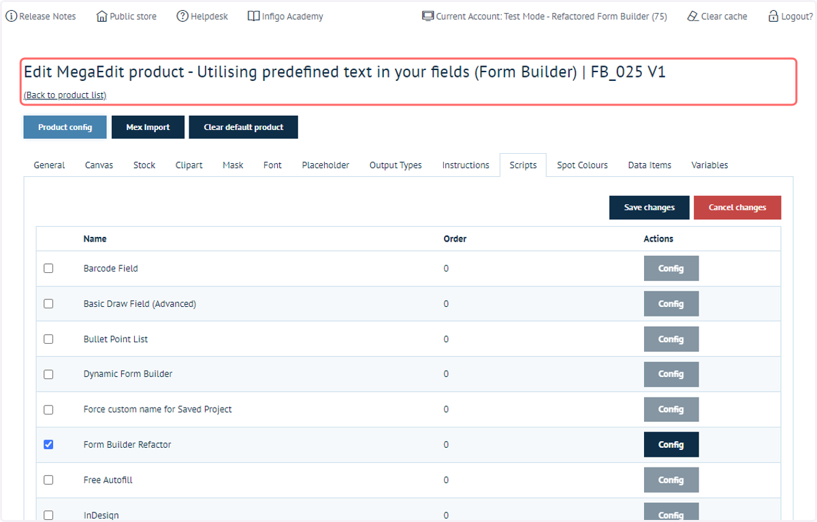Check the Bullet Point List checkbox
817x522 pixels.
click(48, 339)
